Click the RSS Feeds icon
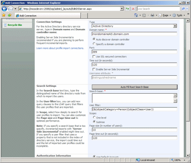Viewport: 191px width, 163px height. [144, 16]
